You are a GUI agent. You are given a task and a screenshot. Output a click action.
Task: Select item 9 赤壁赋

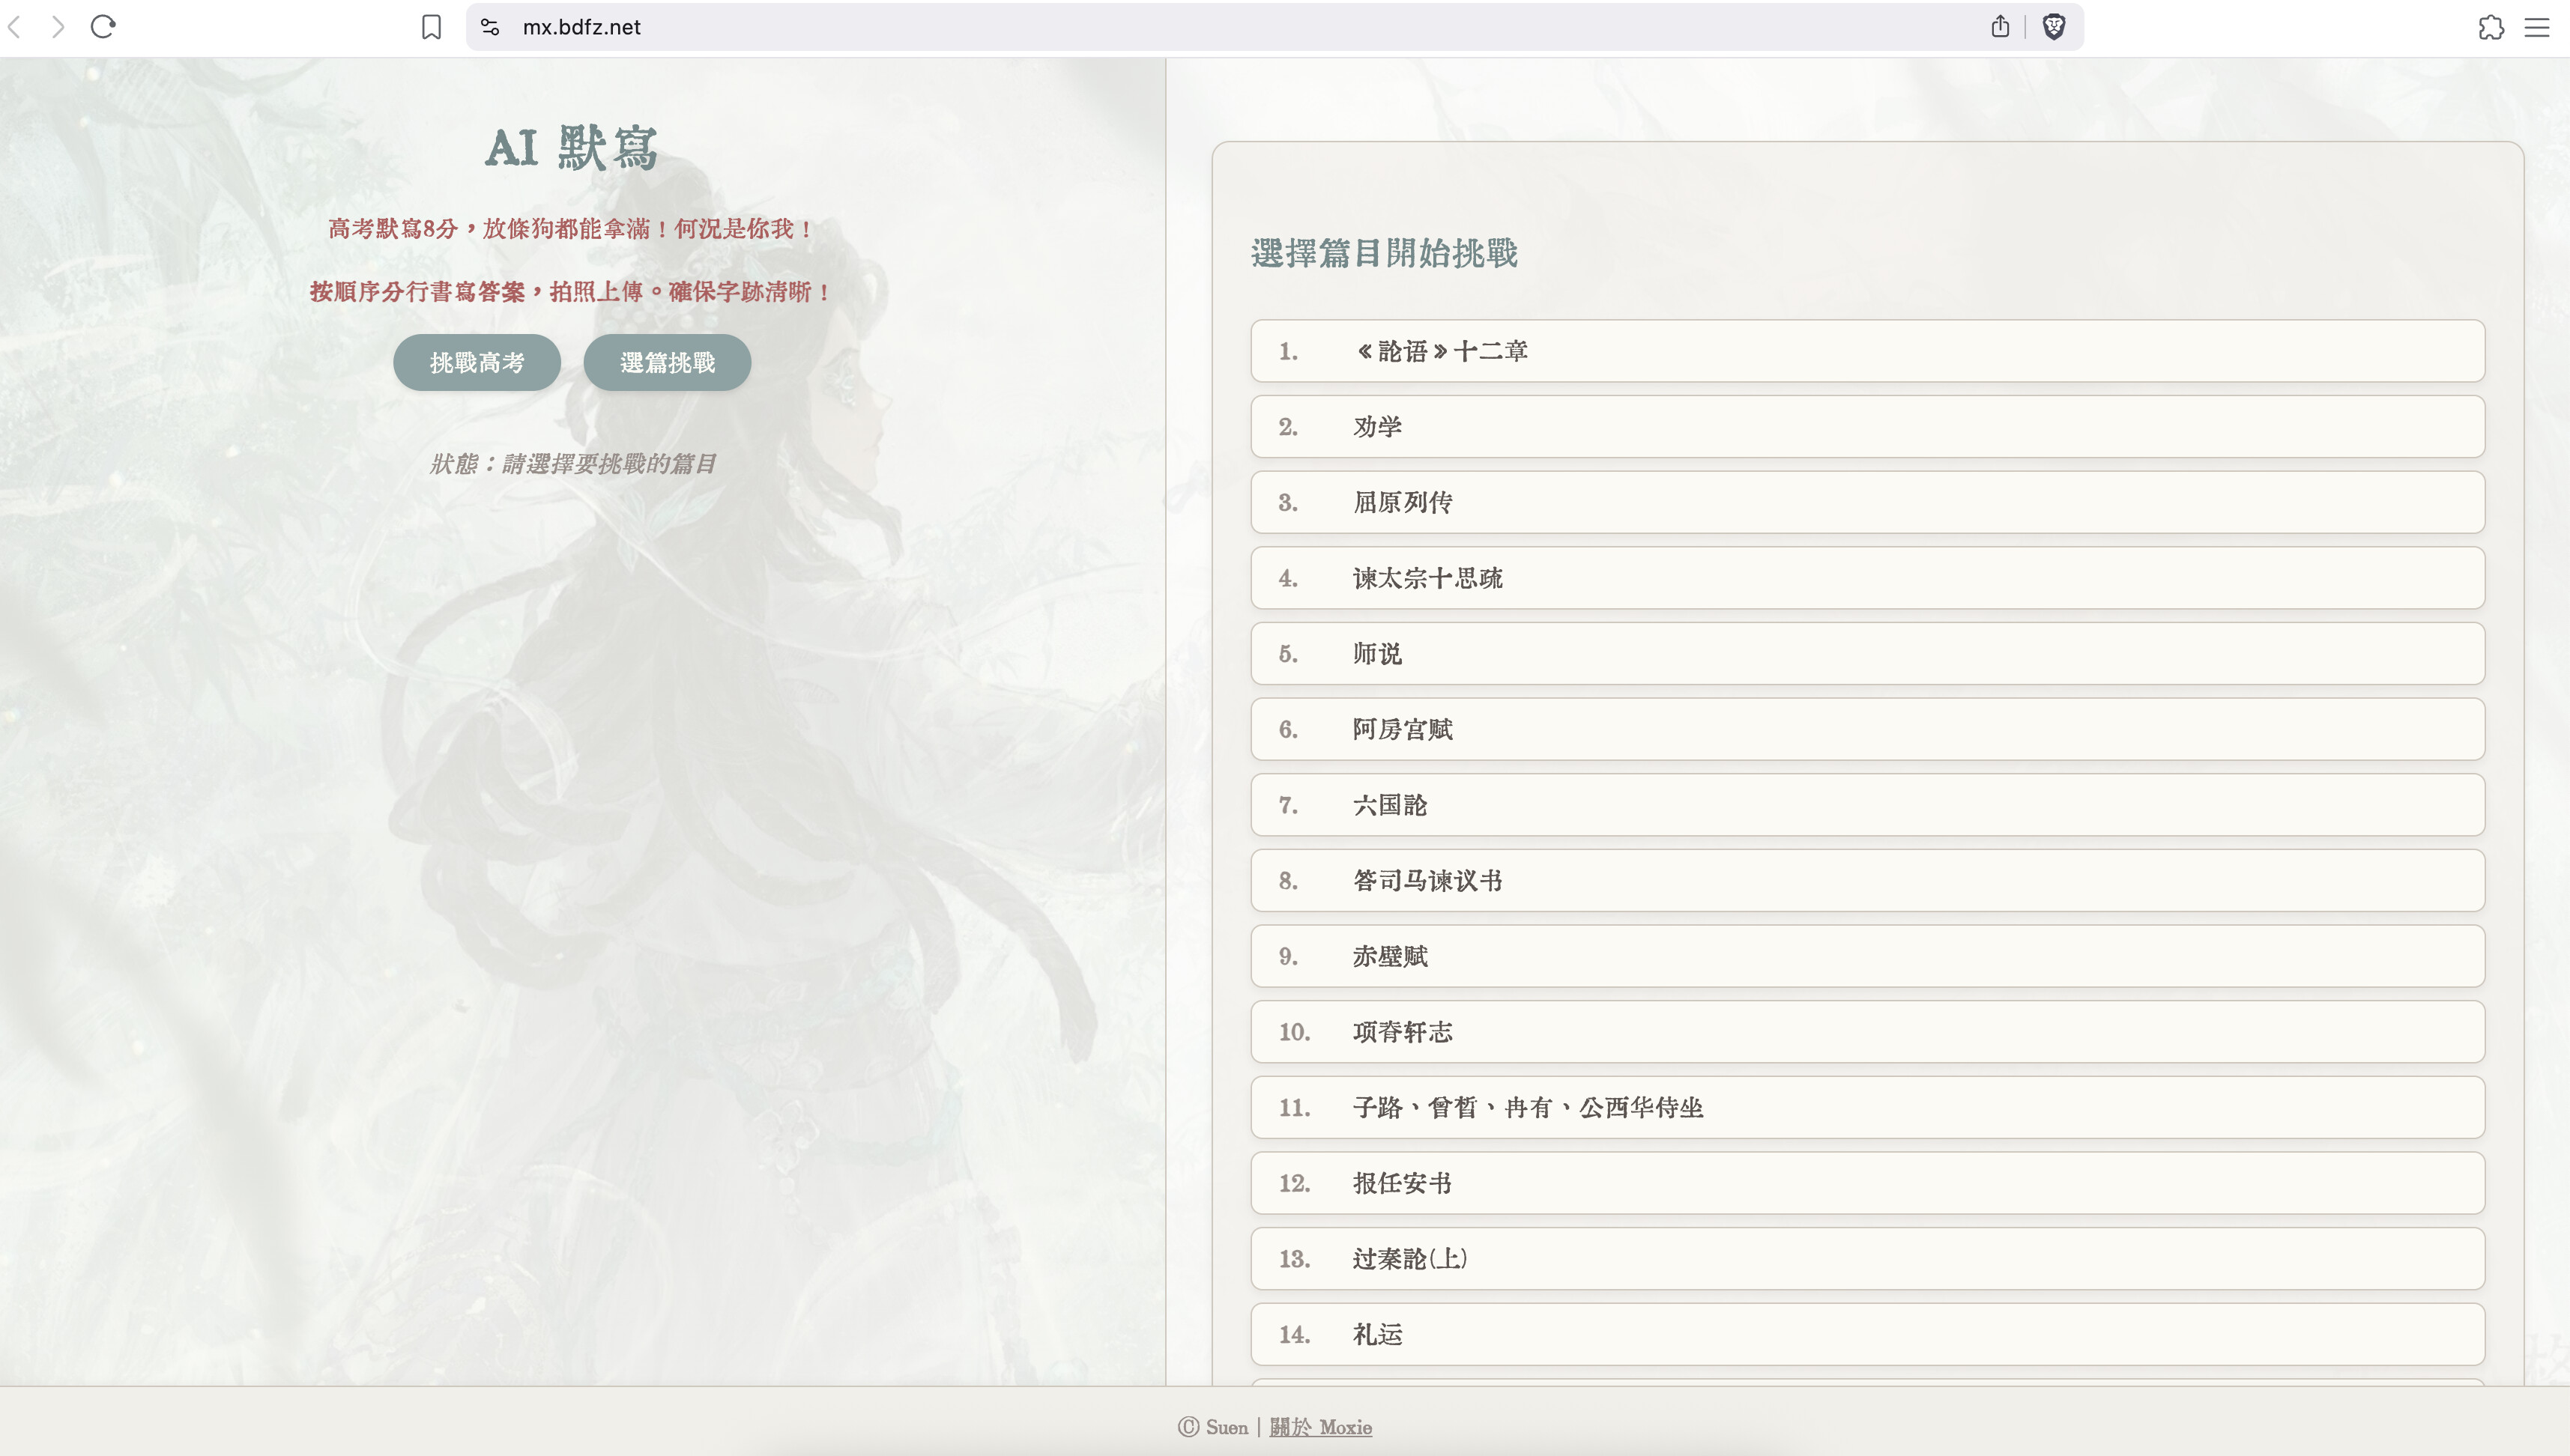point(1866,956)
